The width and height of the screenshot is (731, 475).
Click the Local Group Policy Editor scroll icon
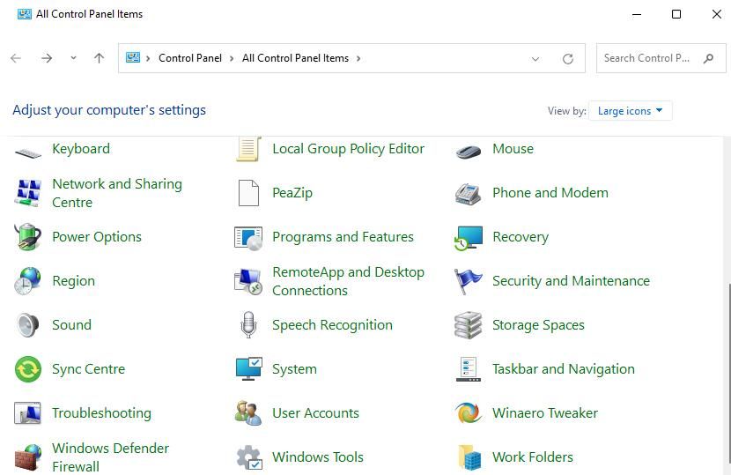coord(248,149)
